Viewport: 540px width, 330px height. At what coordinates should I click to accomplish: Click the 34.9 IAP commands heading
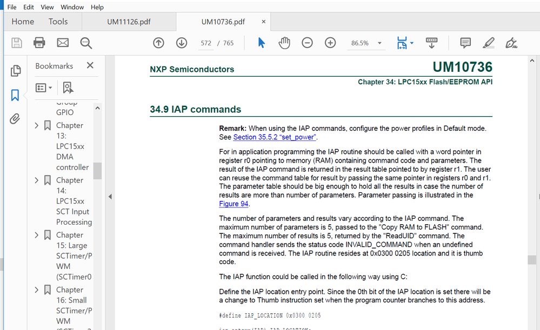pyautogui.click(x=195, y=110)
